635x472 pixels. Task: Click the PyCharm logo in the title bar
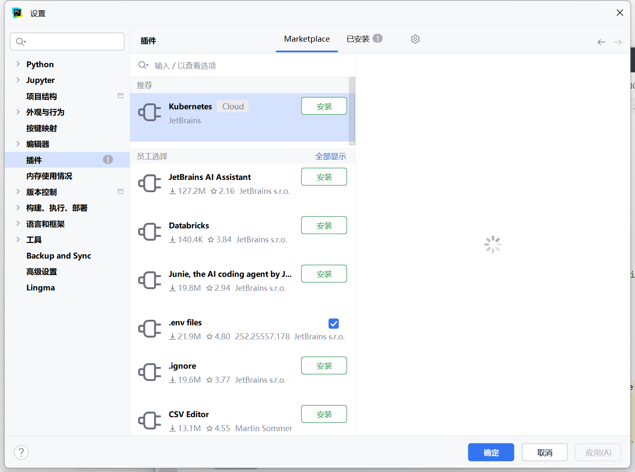17,13
